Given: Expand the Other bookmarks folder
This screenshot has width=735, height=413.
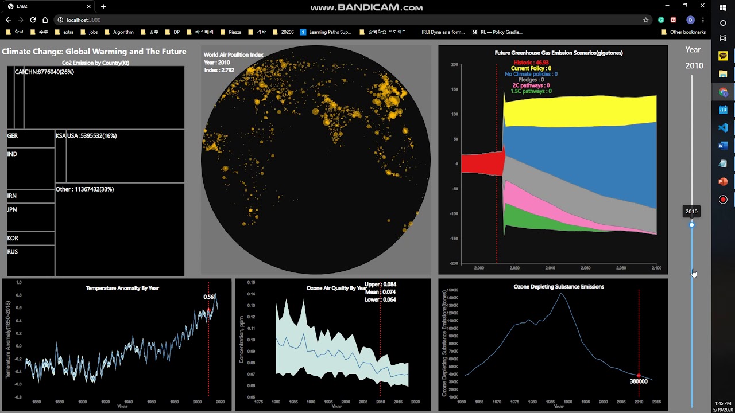Looking at the screenshot, I should [x=683, y=32].
